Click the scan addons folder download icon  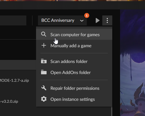point(44,61)
